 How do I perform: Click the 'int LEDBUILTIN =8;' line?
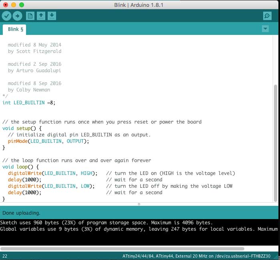[29, 103]
